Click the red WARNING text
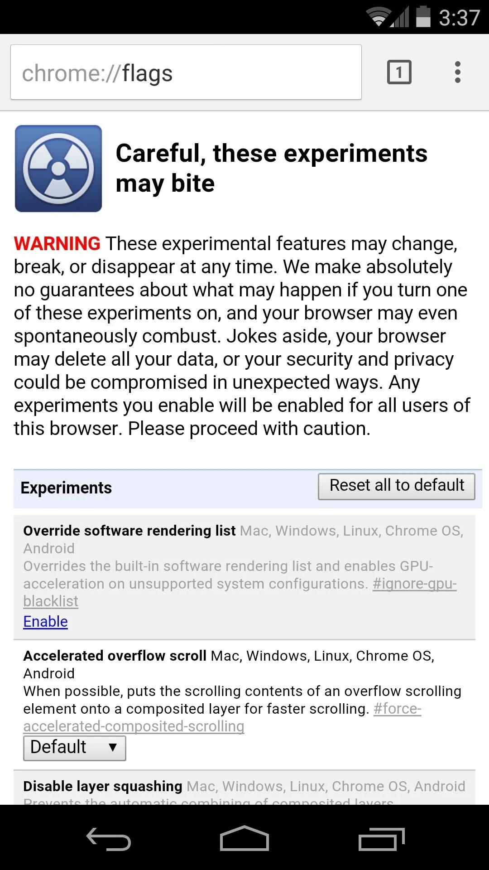Viewport: 489px width, 870px height. (57, 244)
